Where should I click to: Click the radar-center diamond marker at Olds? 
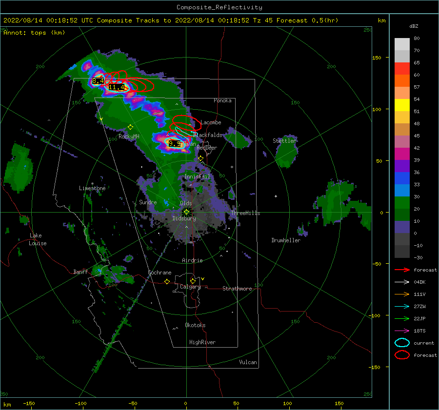tap(186, 212)
